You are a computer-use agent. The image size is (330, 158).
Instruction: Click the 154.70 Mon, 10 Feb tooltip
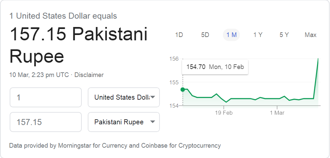click(x=215, y=67)
